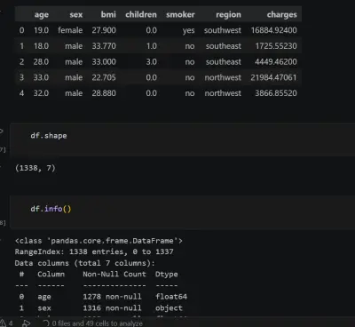
Task: Click 'southwest' region cell
Action: pos(223,30)
